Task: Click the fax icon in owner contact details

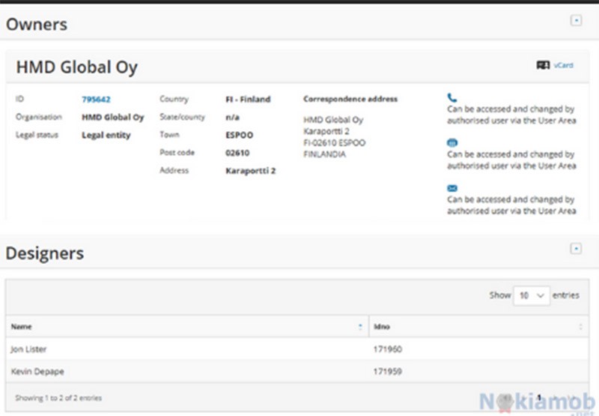Action: (451, 142)
